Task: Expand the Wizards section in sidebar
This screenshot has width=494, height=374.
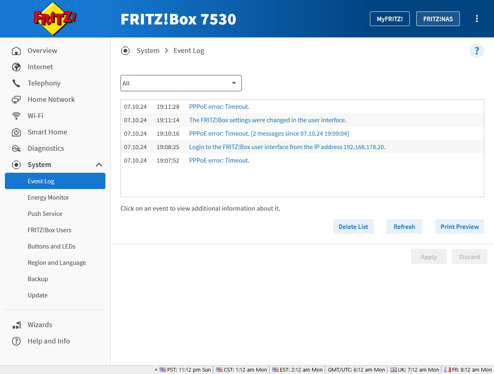Action: [x=39, y=325]
